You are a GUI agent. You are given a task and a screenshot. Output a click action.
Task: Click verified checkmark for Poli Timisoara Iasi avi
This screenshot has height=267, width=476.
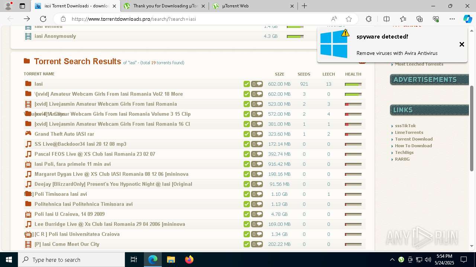point(247,194)
